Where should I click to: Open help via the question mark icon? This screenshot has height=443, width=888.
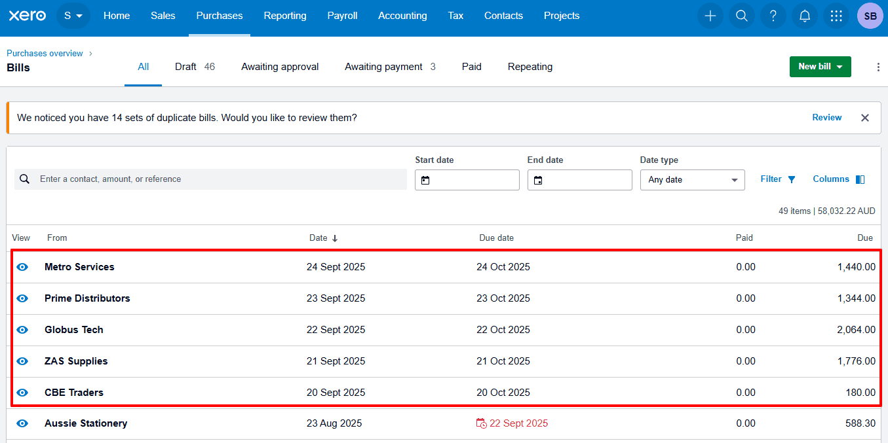click(773, 16)
